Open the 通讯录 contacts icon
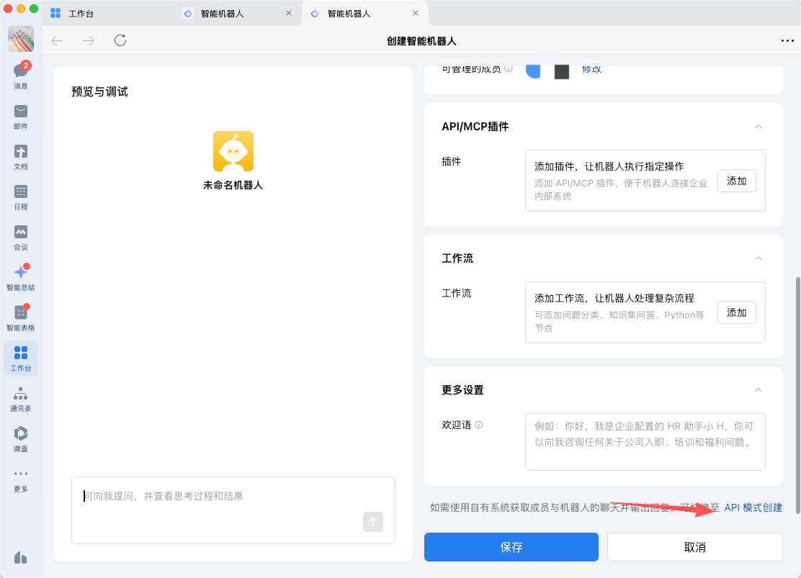 [x=21, y=394]
